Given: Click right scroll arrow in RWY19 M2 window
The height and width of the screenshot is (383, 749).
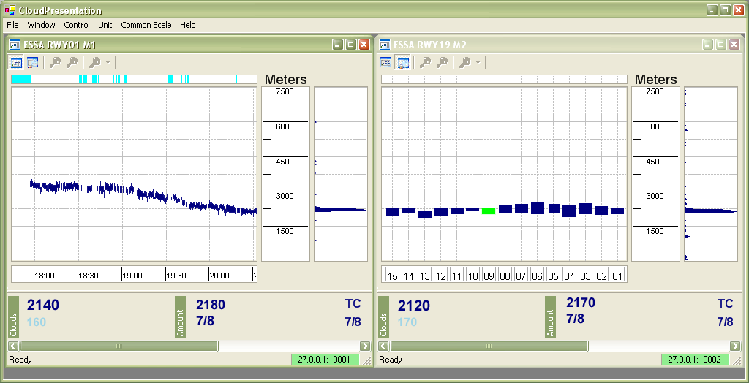Looking at the screenshot, I should 735,346.
